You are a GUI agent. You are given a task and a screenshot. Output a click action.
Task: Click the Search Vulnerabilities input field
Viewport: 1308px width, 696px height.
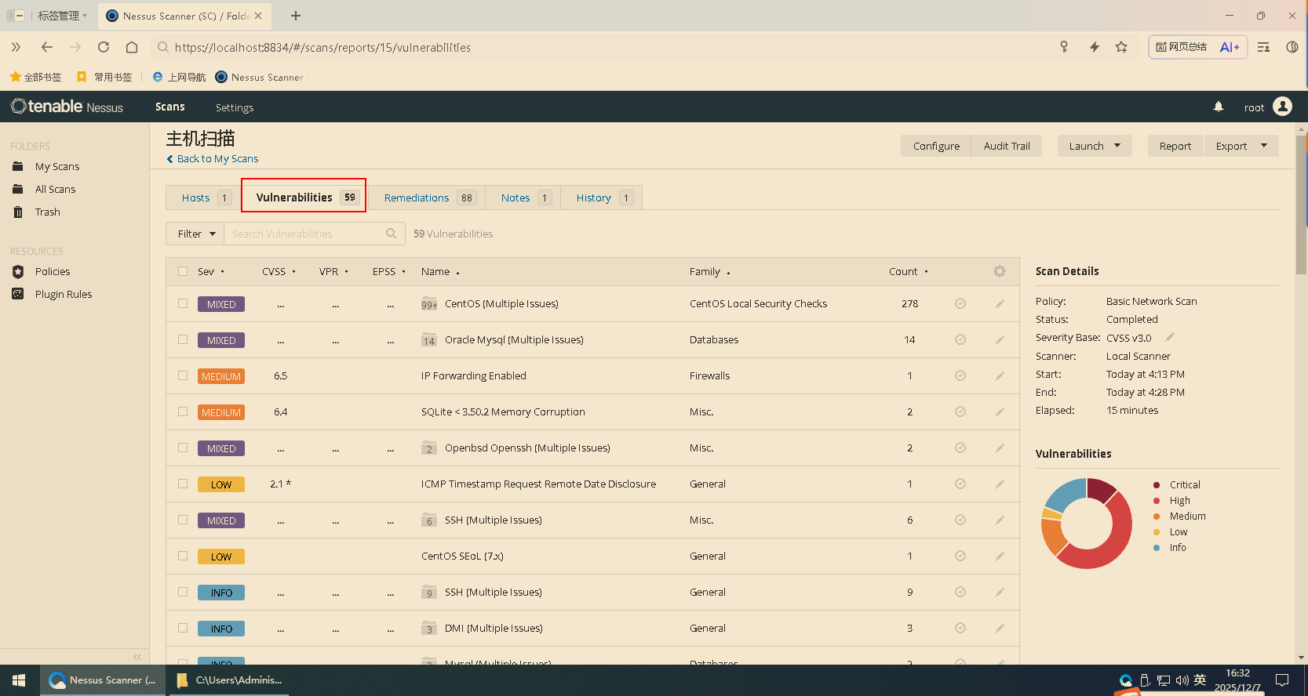tap(306, 234)
